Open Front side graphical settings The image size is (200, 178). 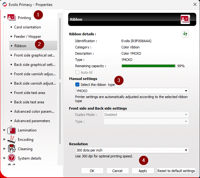tap(34, 55)
